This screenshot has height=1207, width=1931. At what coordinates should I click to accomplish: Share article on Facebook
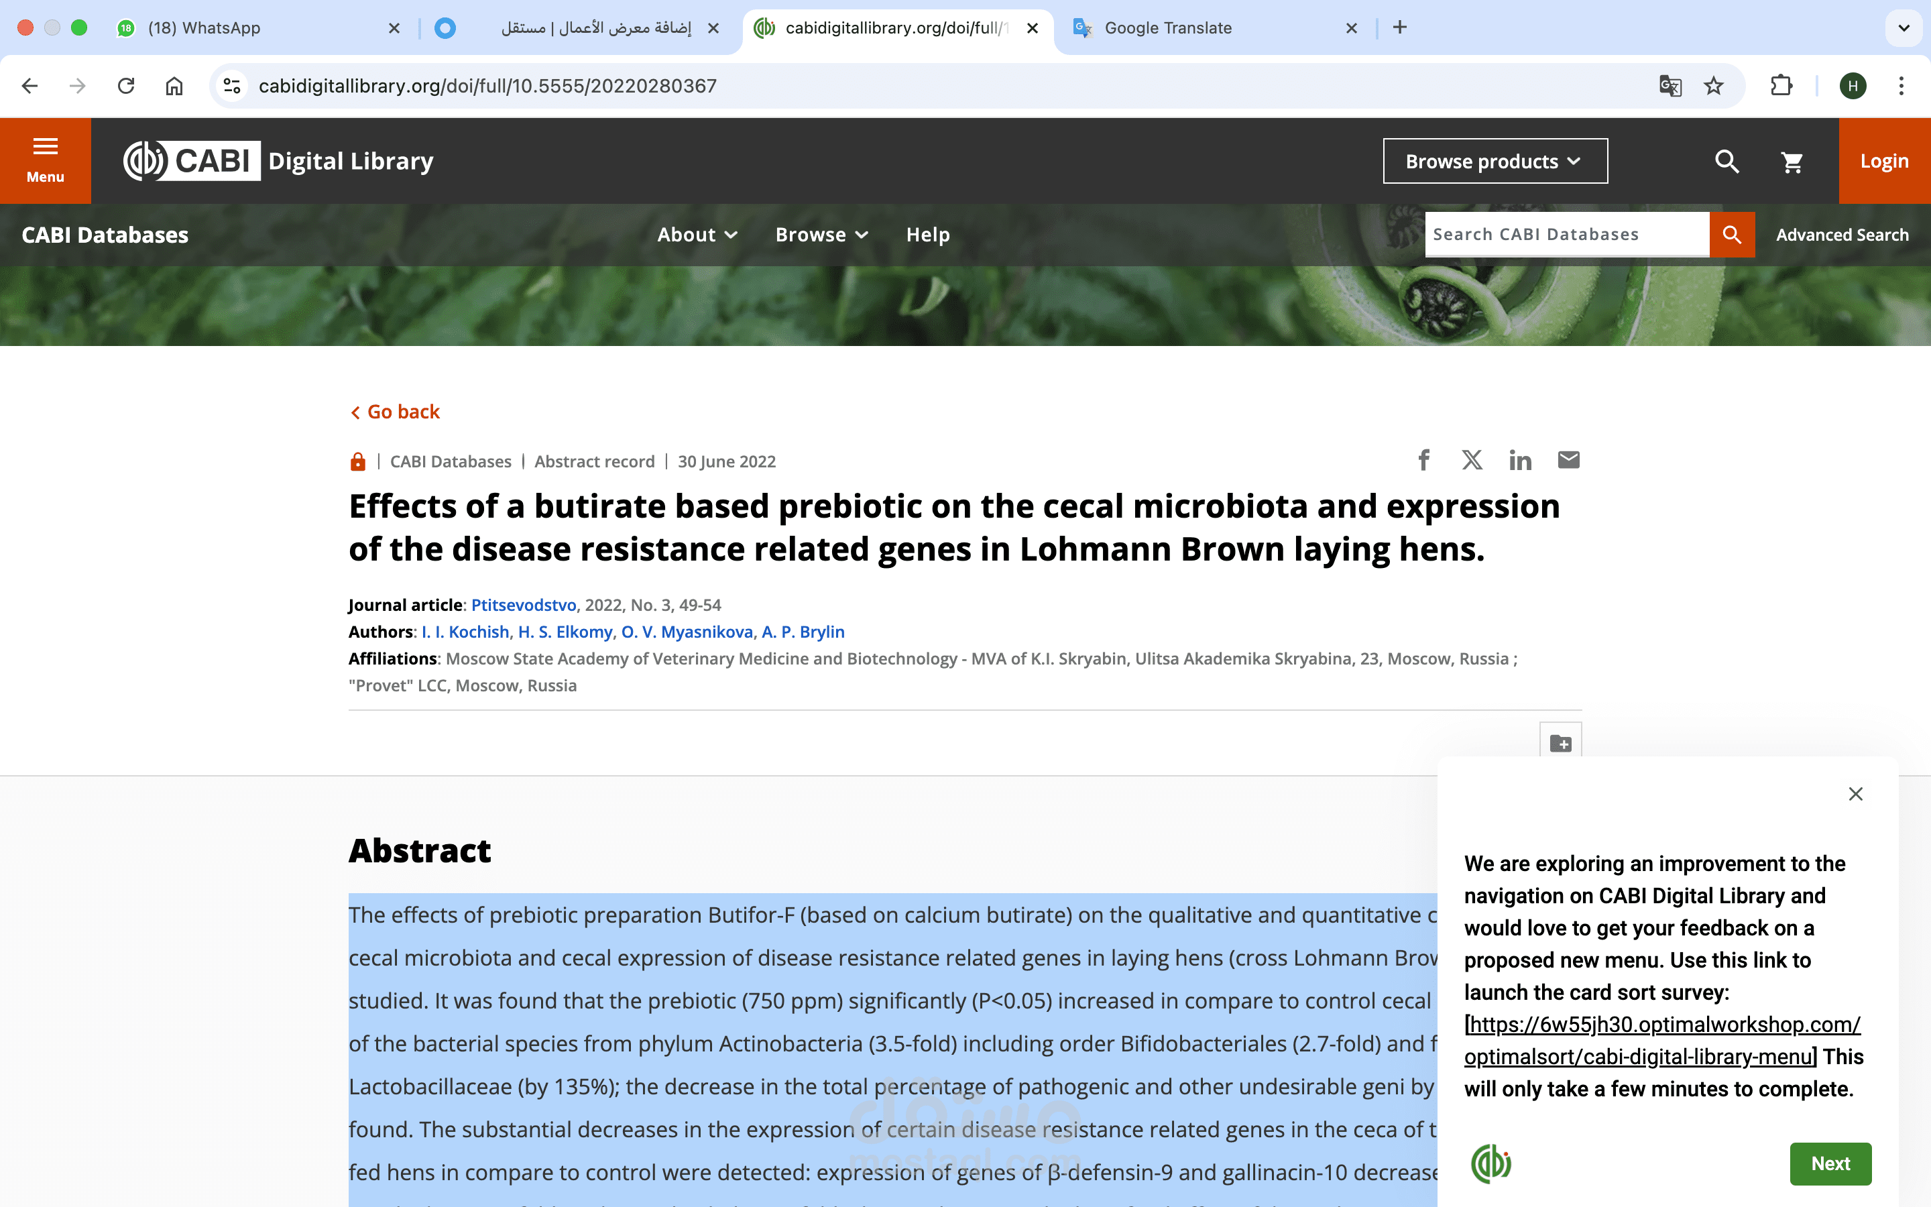tap(1423, 460)
